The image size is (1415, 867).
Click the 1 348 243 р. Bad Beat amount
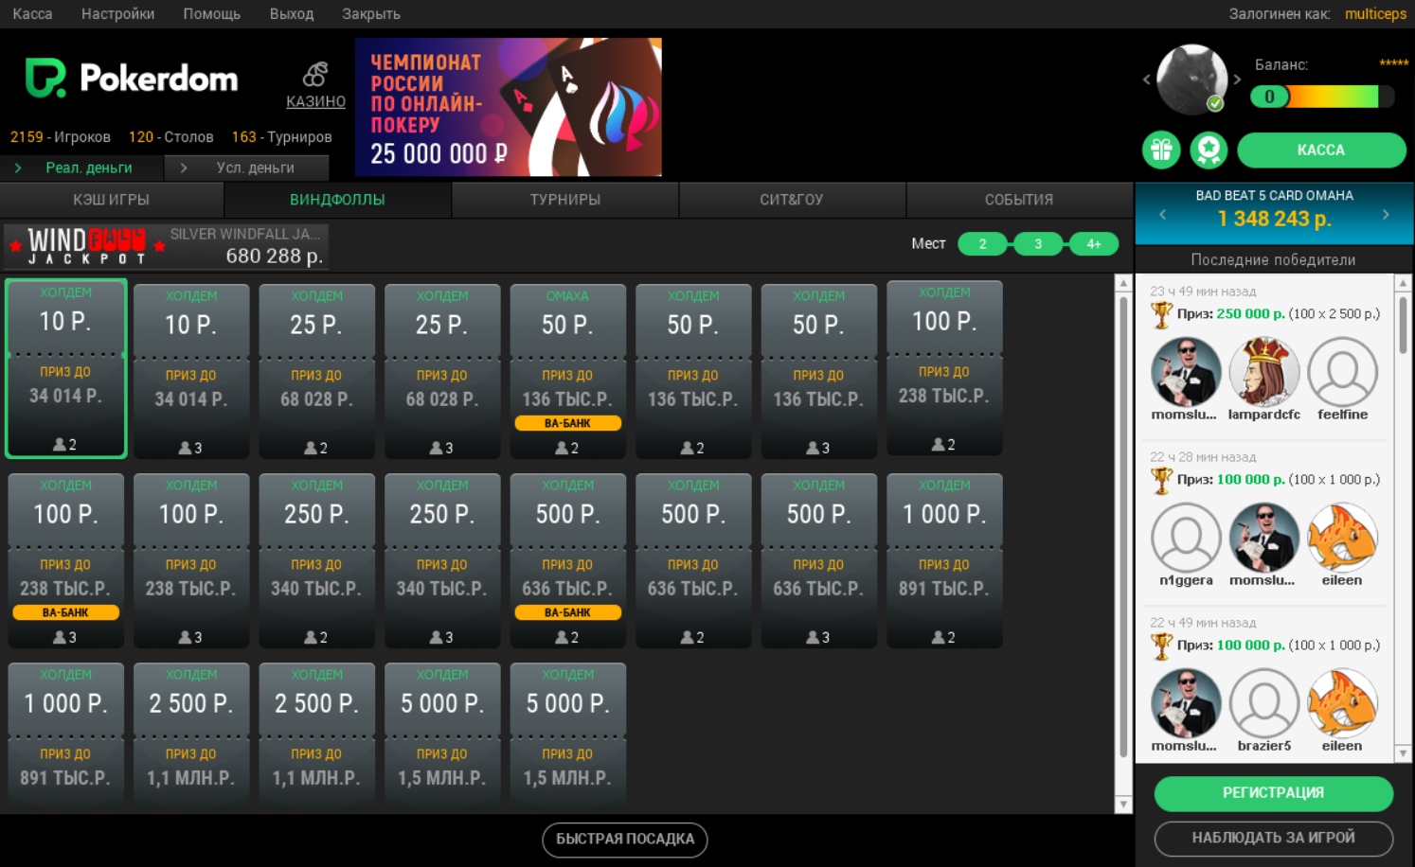pyautogui.click(x=1274, y=220)
